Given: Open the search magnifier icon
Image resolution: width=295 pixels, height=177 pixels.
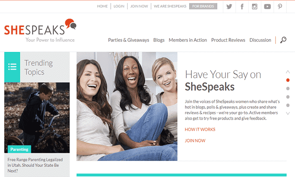Looking at the screenshot, I should 283,40.
